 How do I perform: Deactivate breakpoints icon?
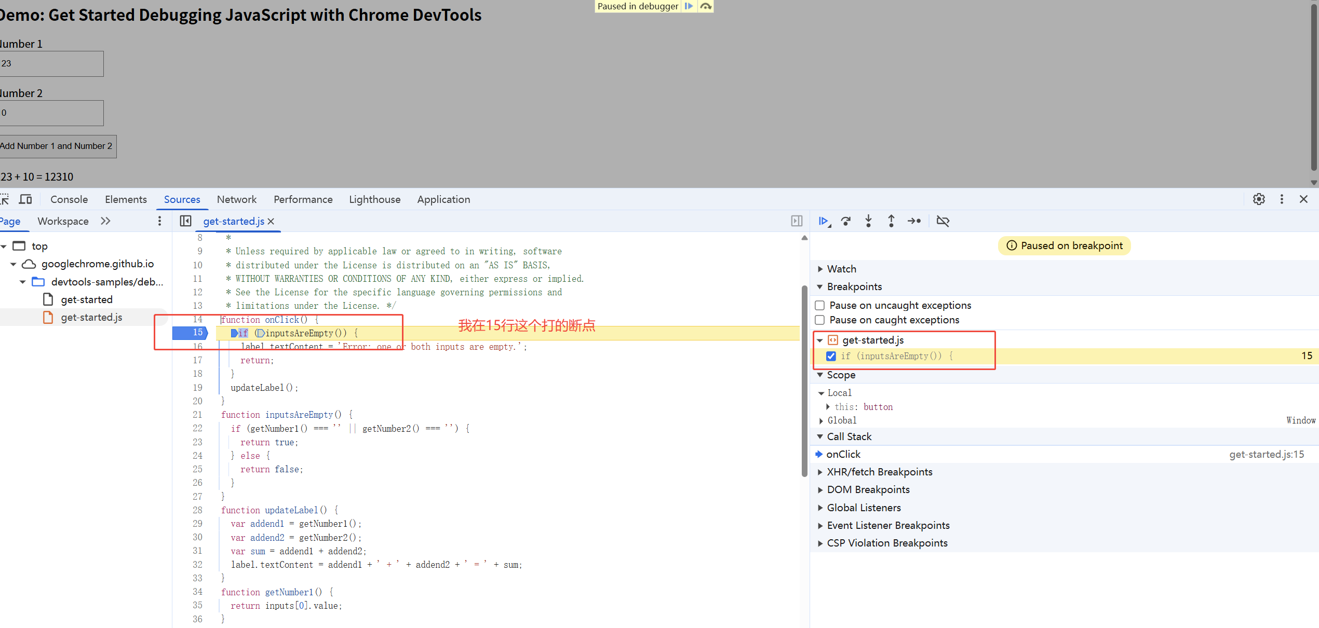943,221
